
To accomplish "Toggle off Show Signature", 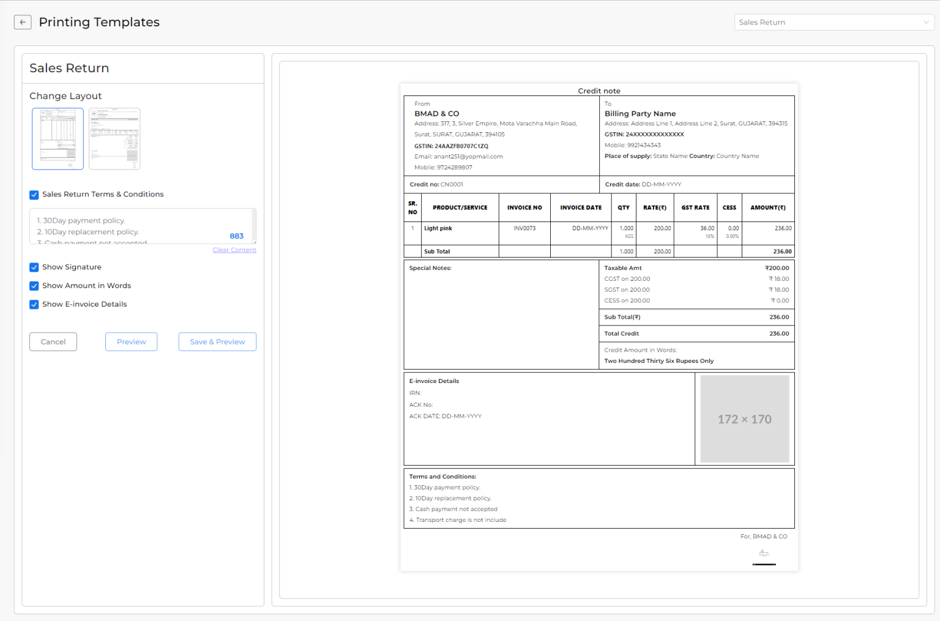I will (x=34, y=267).
